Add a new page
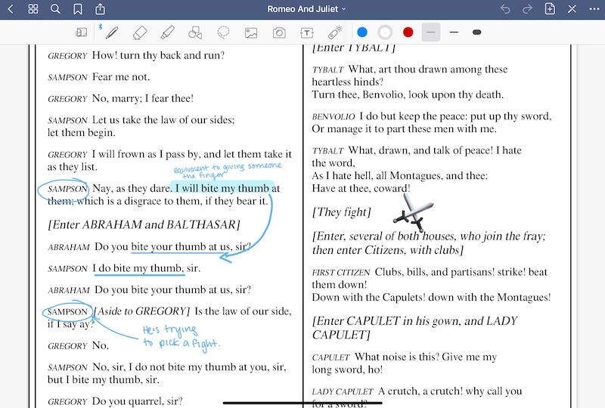Viewport: 605px width, 408px height. tap(550, 9)
